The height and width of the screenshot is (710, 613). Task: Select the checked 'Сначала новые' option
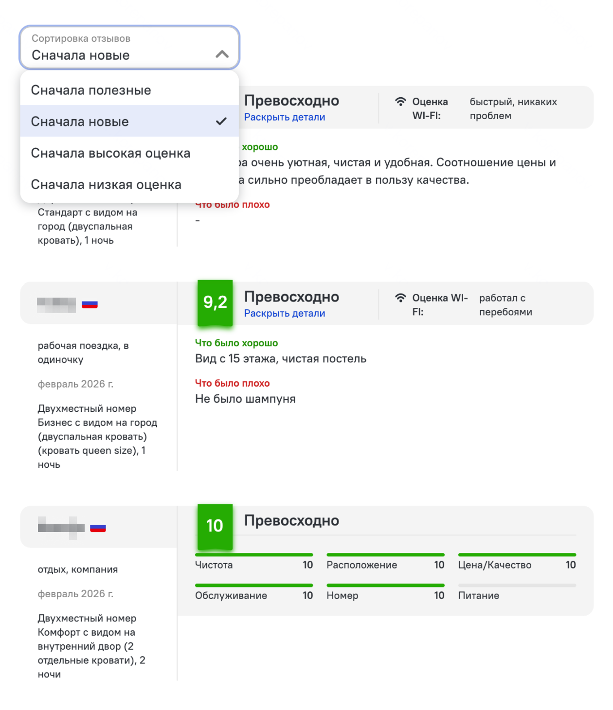pos(79,122)
